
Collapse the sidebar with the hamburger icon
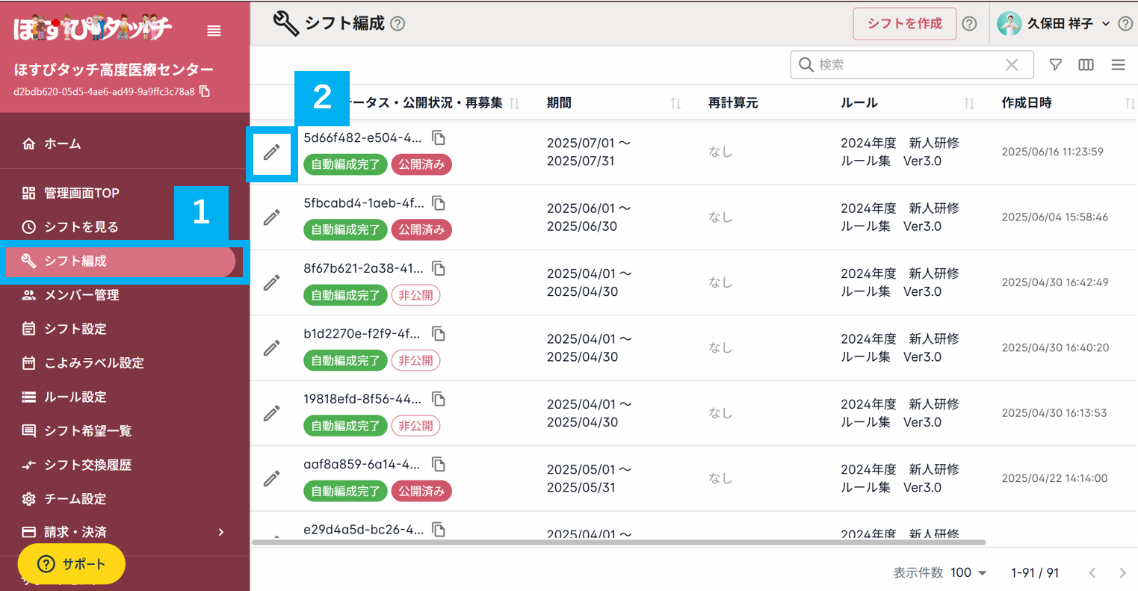click(214, 31)
